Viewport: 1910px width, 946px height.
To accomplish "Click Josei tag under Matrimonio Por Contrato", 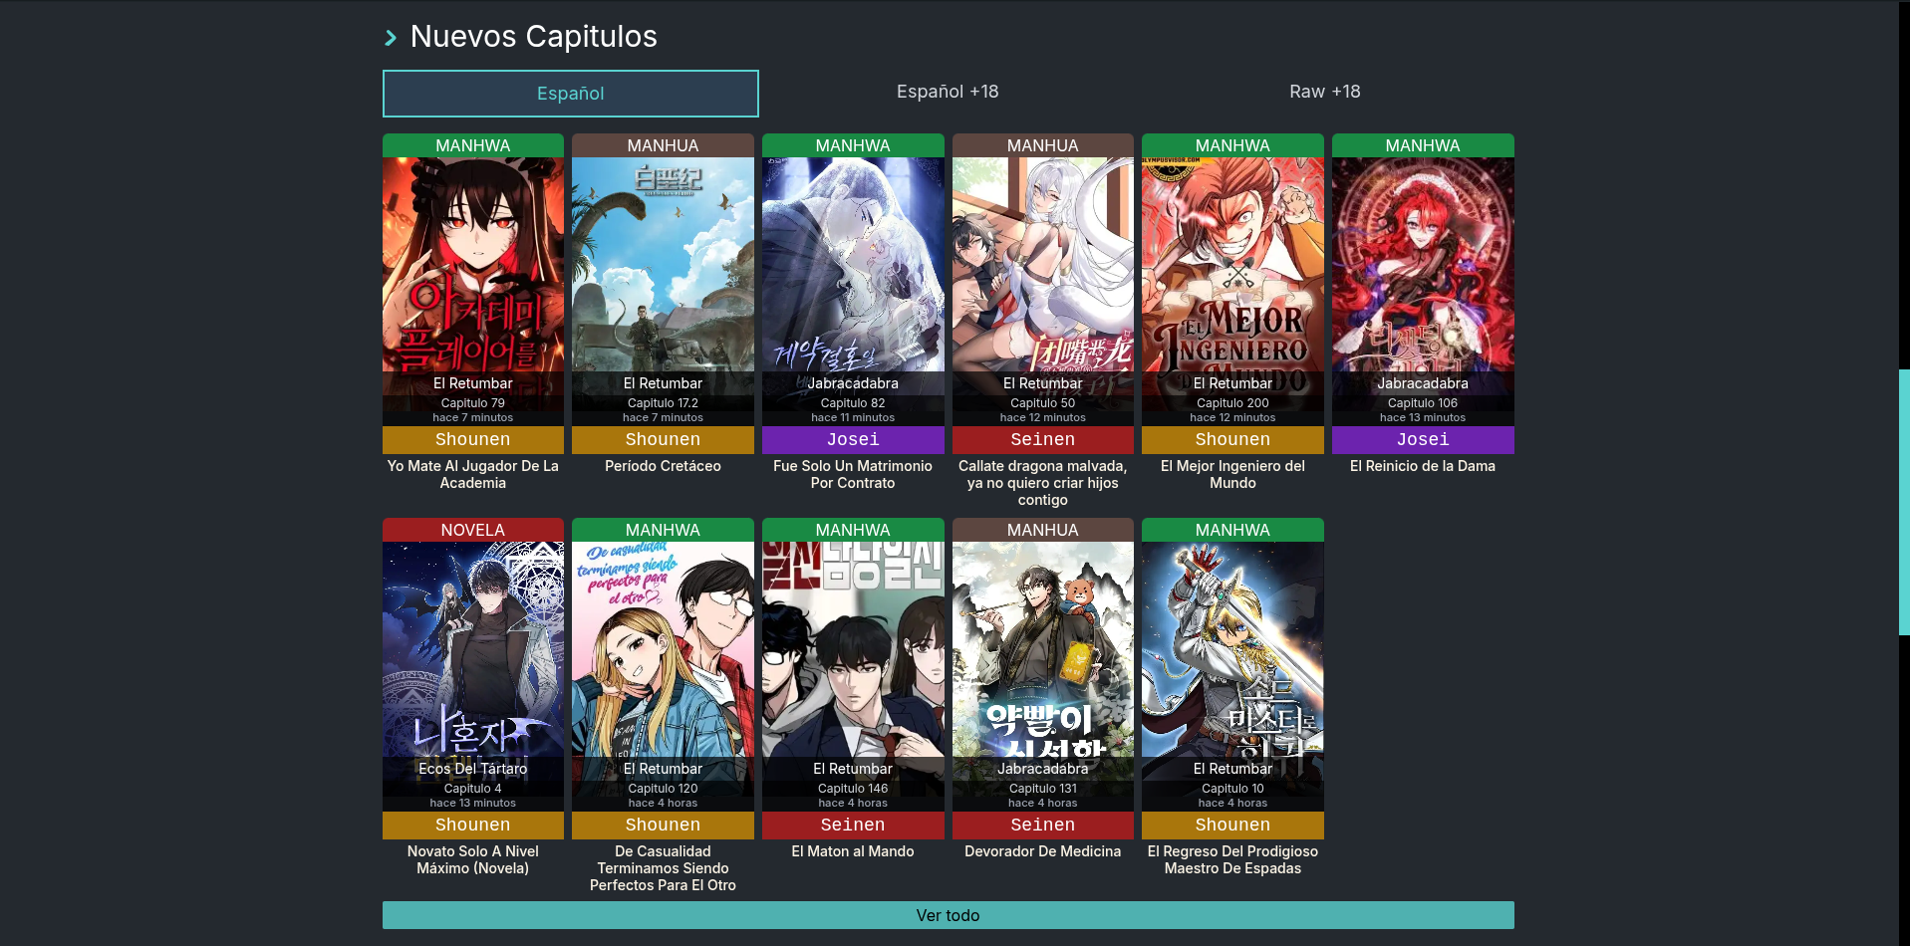I will click(x=853, y=440).
